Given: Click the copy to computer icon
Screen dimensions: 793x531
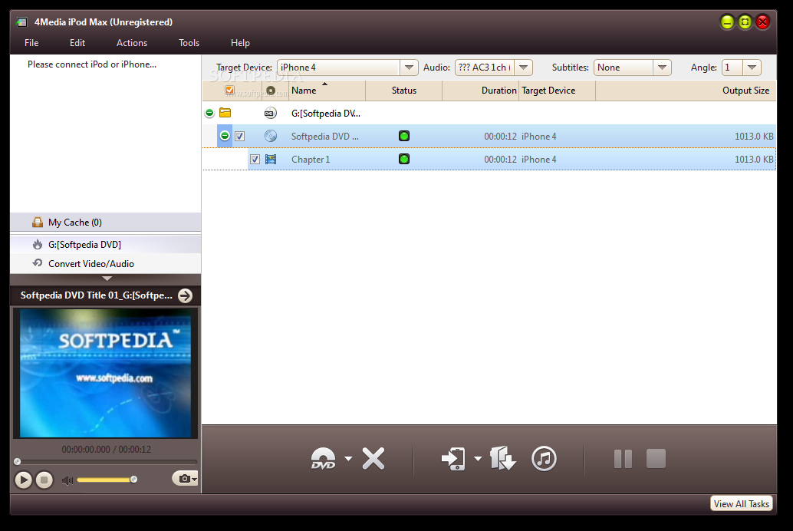Looking at the screenshot, I should [503, 459].
